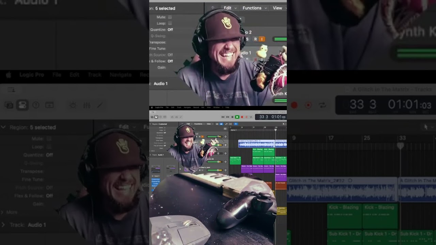Viewport: 436px width, 245px height.
Task: Open Help menu in small window menu bar
Action: tap(227, 107)
